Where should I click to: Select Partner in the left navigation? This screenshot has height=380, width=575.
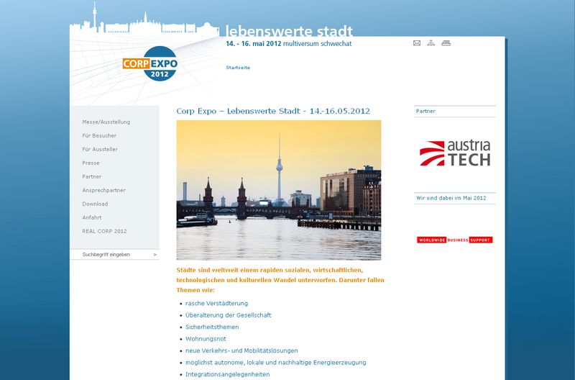91,177
